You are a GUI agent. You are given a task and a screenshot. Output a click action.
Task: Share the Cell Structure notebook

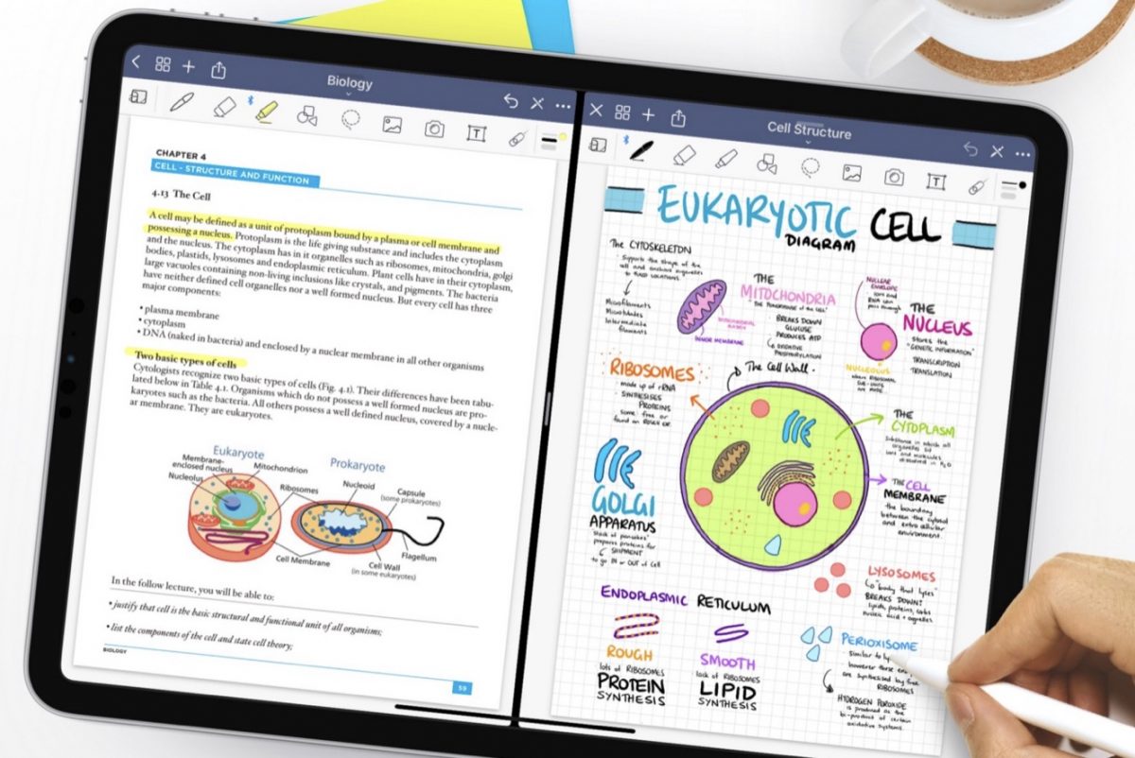point(678,117)
